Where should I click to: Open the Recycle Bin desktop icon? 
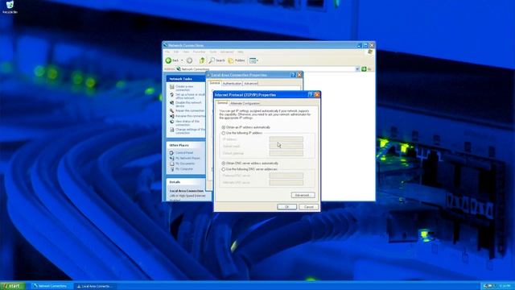coord(10,6)
